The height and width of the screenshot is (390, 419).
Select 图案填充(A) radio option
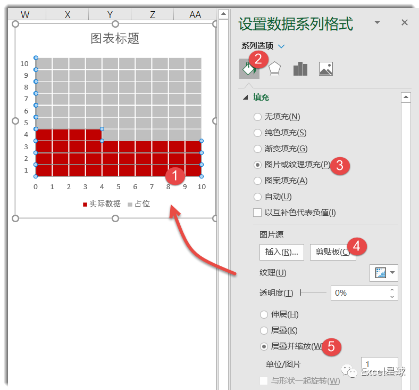[x=257, y=181]
